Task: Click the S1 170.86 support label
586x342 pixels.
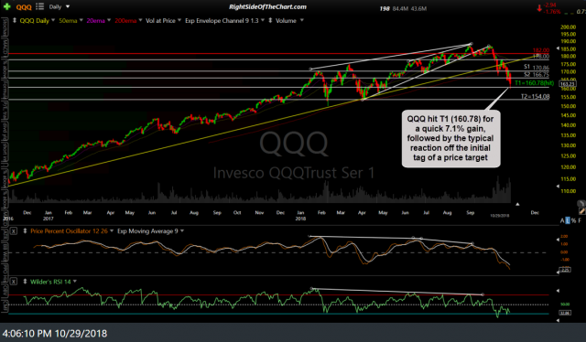Action: click(x=537, y=67)
